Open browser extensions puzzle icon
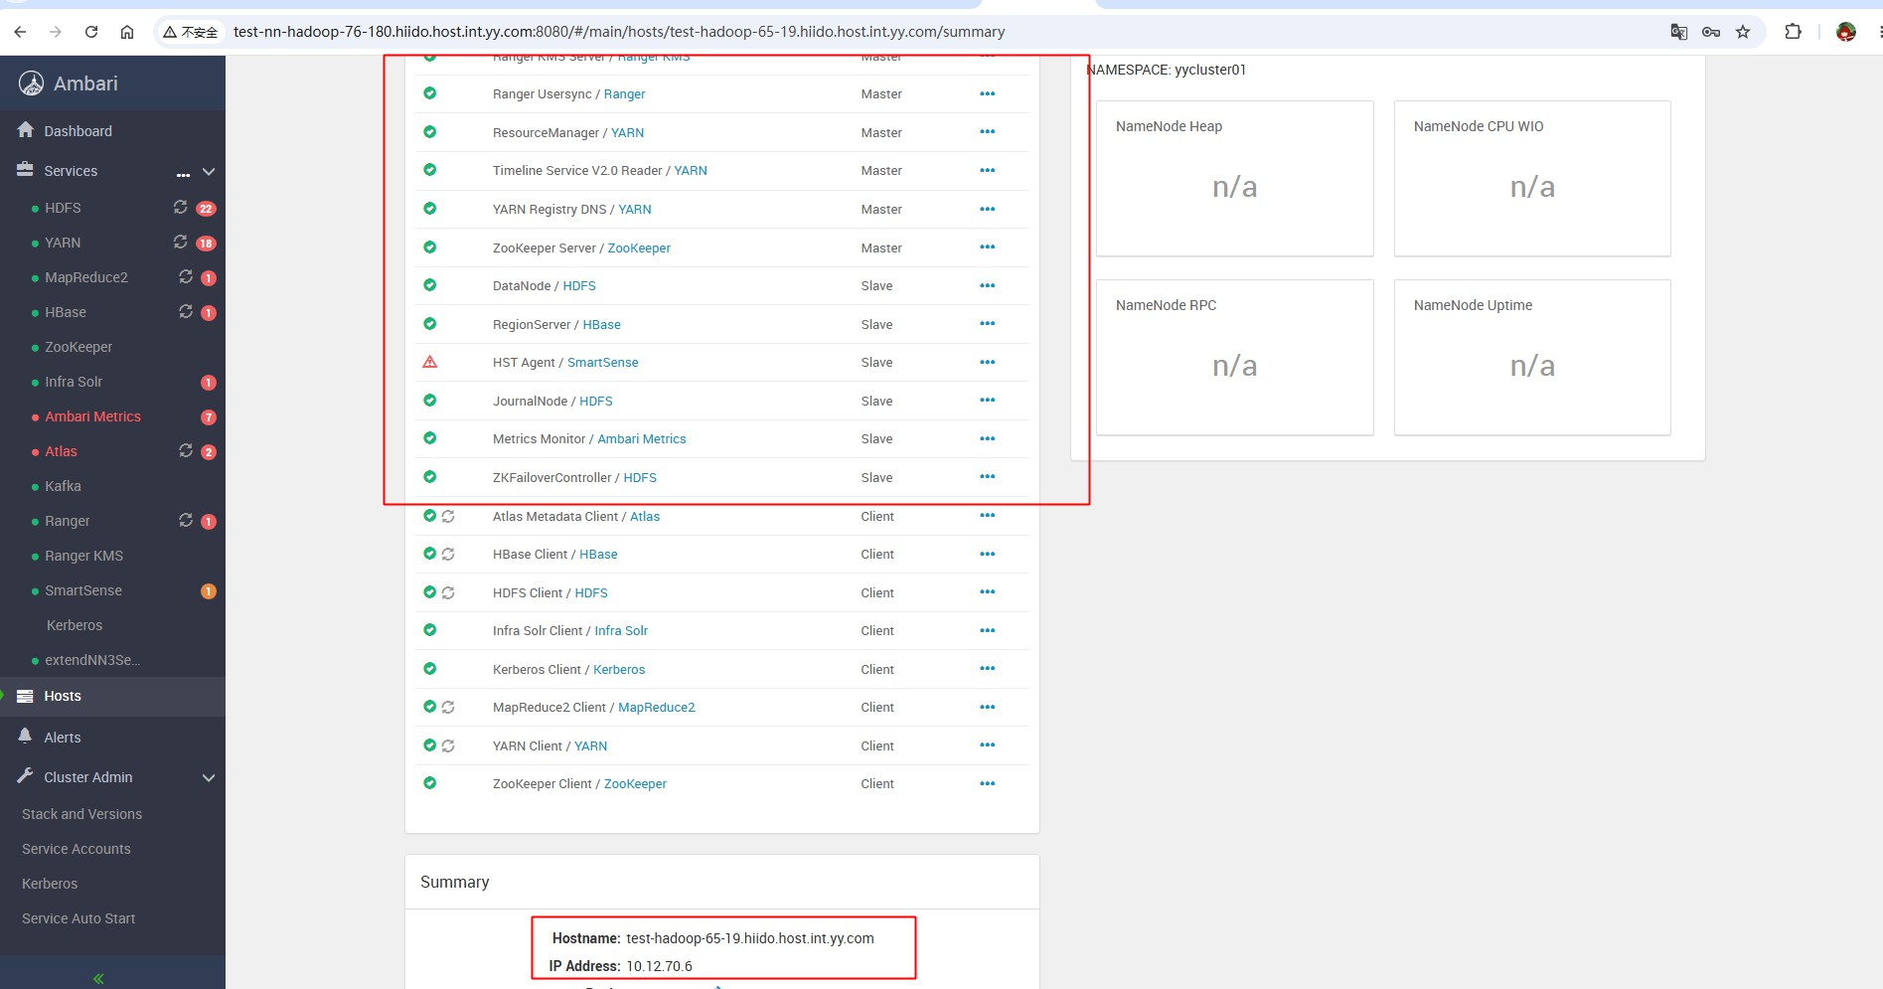 [x=1794, y=32]
